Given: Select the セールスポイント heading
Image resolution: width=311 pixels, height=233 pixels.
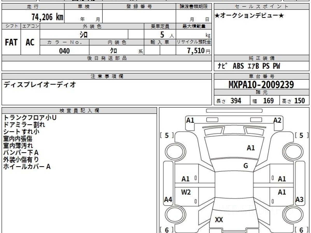Looking at the screenshot, I should [x=261, y=7].
